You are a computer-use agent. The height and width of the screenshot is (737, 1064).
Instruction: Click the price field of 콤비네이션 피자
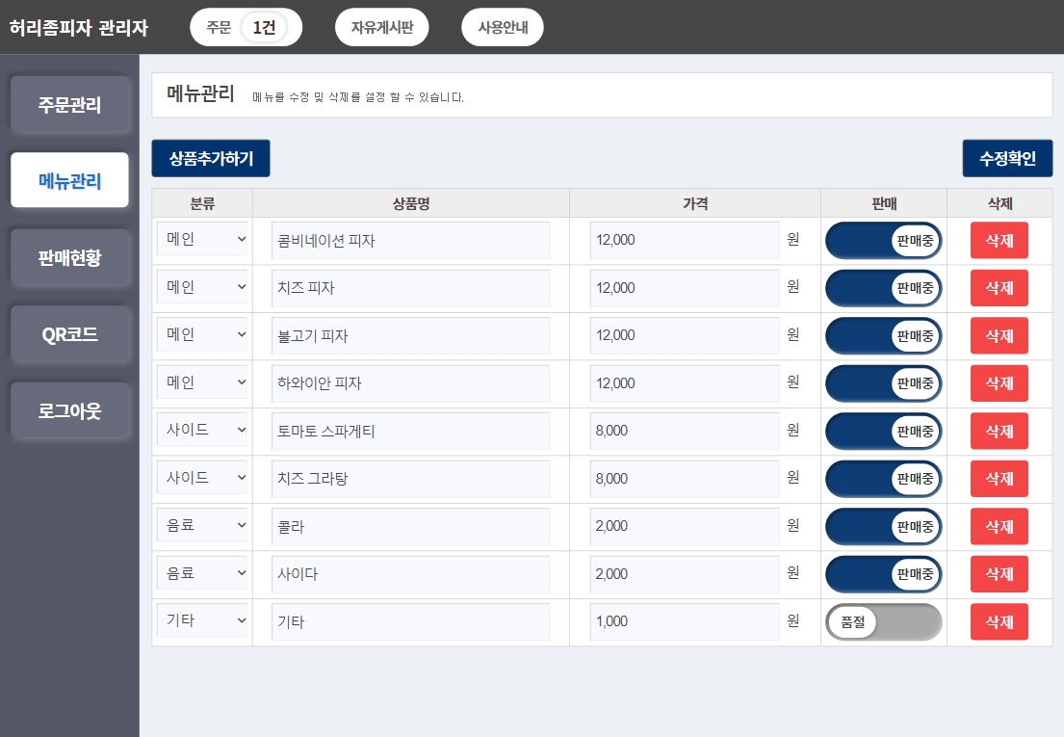click(x=684, y=240)
